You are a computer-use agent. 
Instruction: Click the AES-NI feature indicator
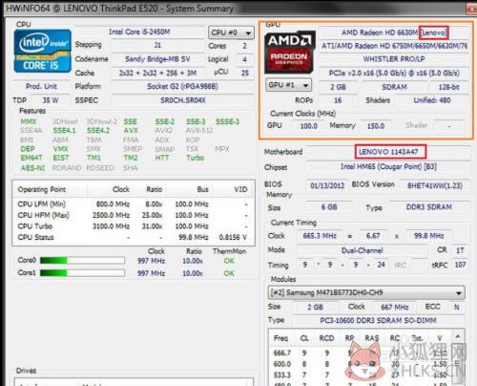coord(32,168)
